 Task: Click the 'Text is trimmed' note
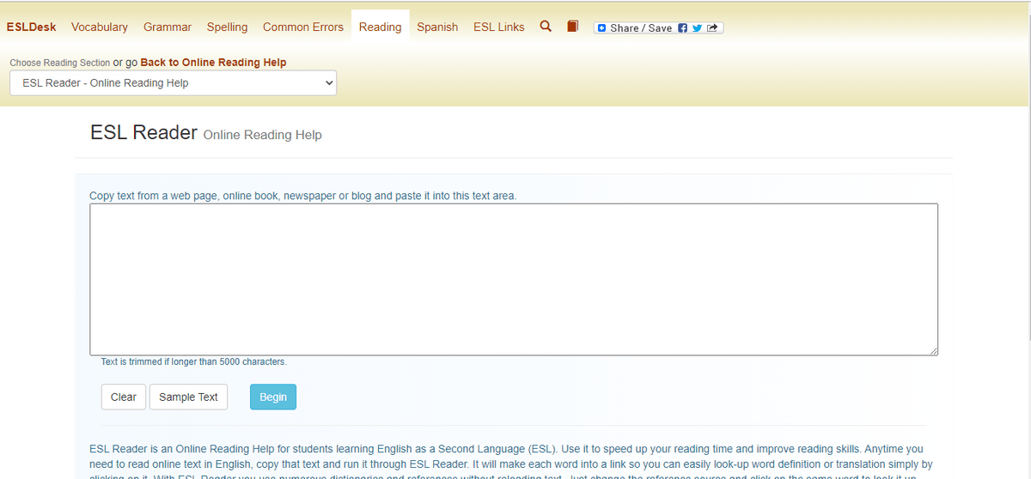click(x=193, y=362)
